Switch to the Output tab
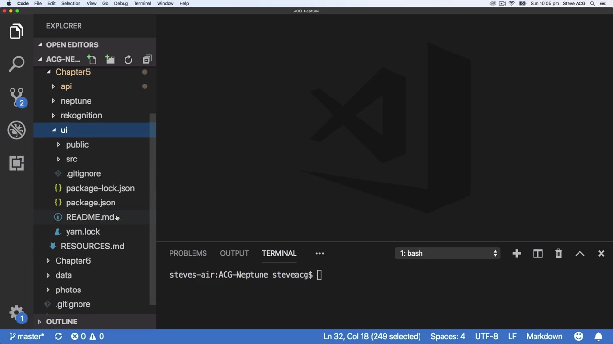Viewport: 613px width, 344px height. [234, 253]
